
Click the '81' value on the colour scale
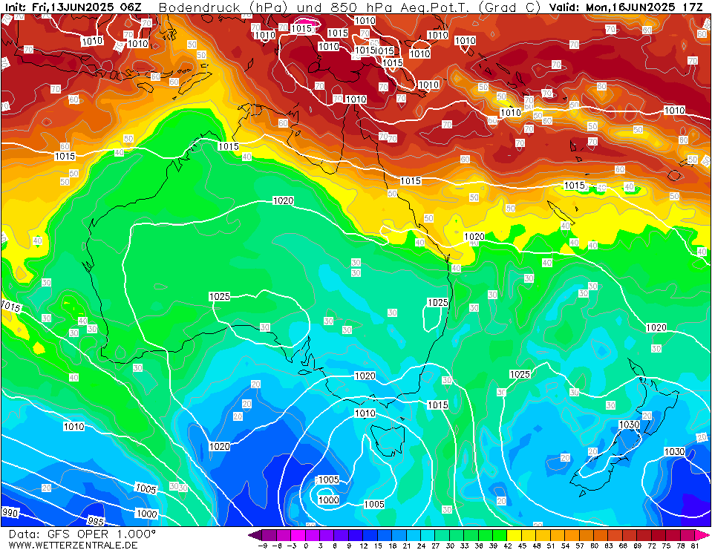[x=695, y=546]
